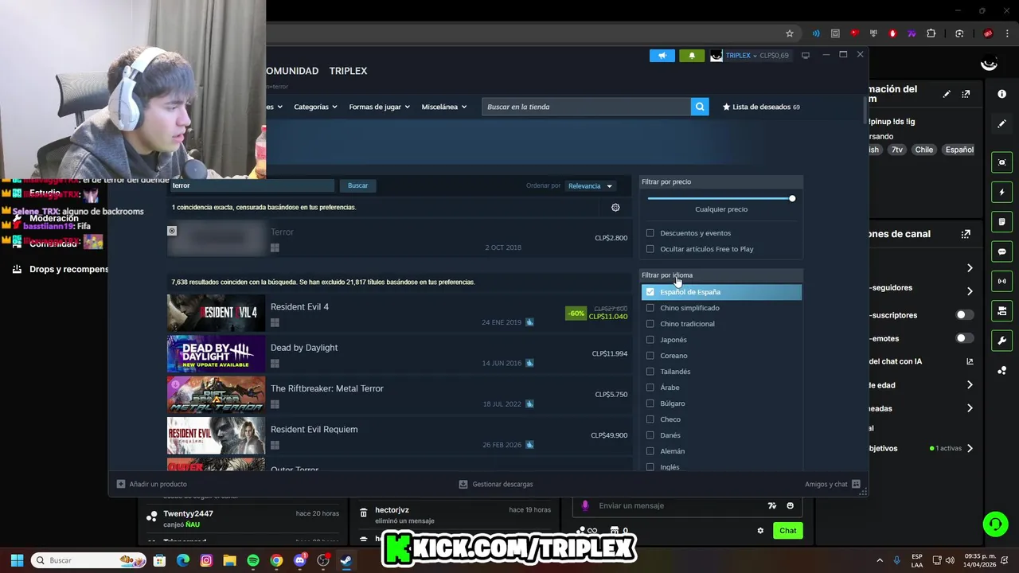Viewport: 1019px width, 573px height.
Task: Expand the Formas de jugar menu
Action: click(379, 107)
